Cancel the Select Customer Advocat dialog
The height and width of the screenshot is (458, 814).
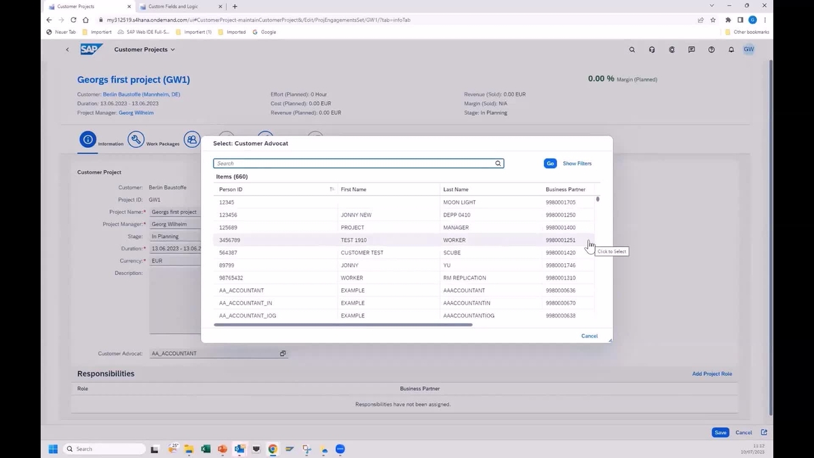pyautogui.click(x=589, y=335)
